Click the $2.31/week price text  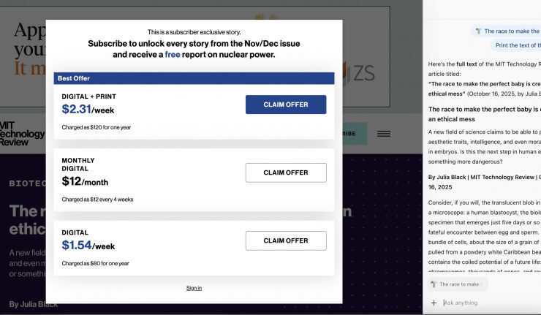tap(88, 109)
